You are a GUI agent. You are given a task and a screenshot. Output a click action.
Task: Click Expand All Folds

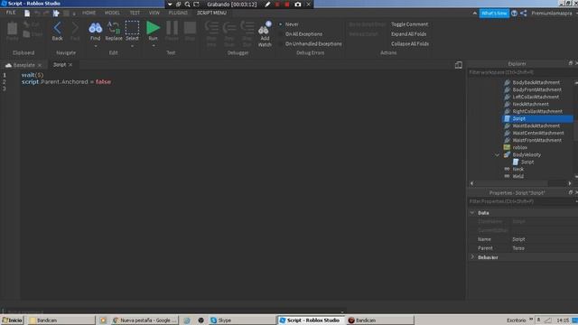point(409,34)
